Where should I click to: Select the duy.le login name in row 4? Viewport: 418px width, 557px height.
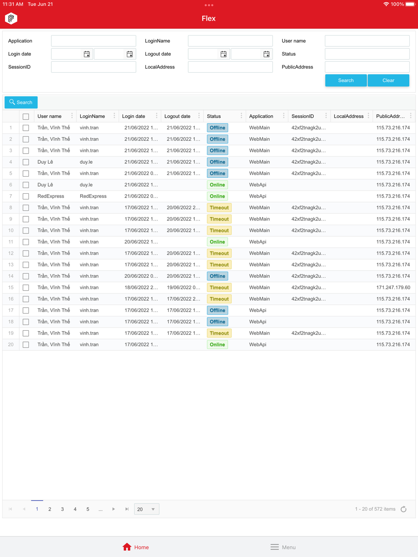click(86, 162)
